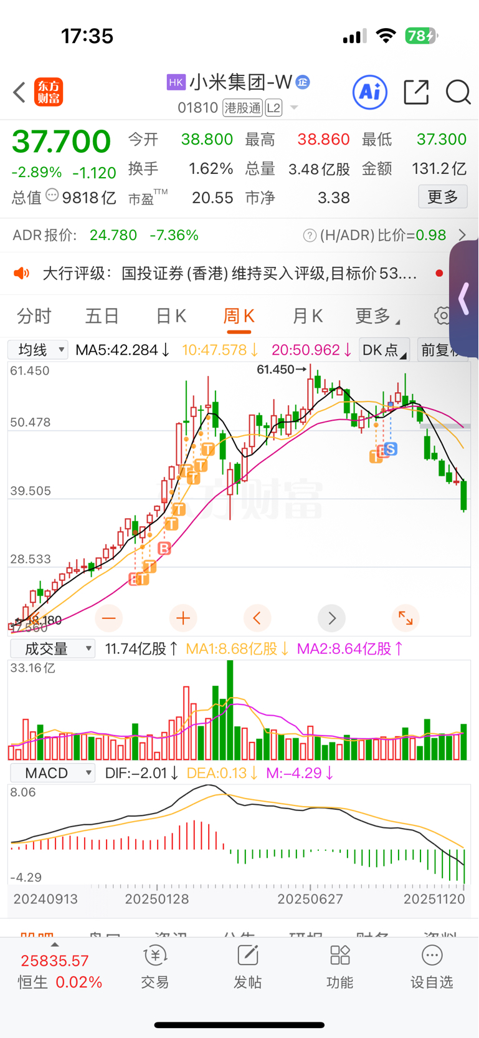This screenshot has width=479, height=1038.
Task: Expand the 更多 chart period menu
Action: [377, 316]
